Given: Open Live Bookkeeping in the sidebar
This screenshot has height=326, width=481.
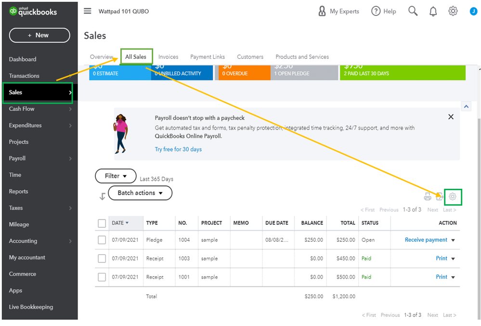Looking at the screenshot, I should click(x=31, y=307).
